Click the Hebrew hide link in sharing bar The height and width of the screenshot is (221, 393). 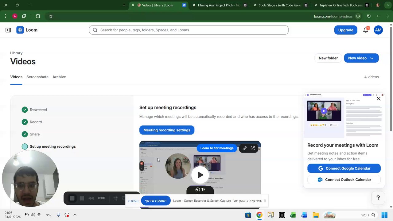[133, 201]
